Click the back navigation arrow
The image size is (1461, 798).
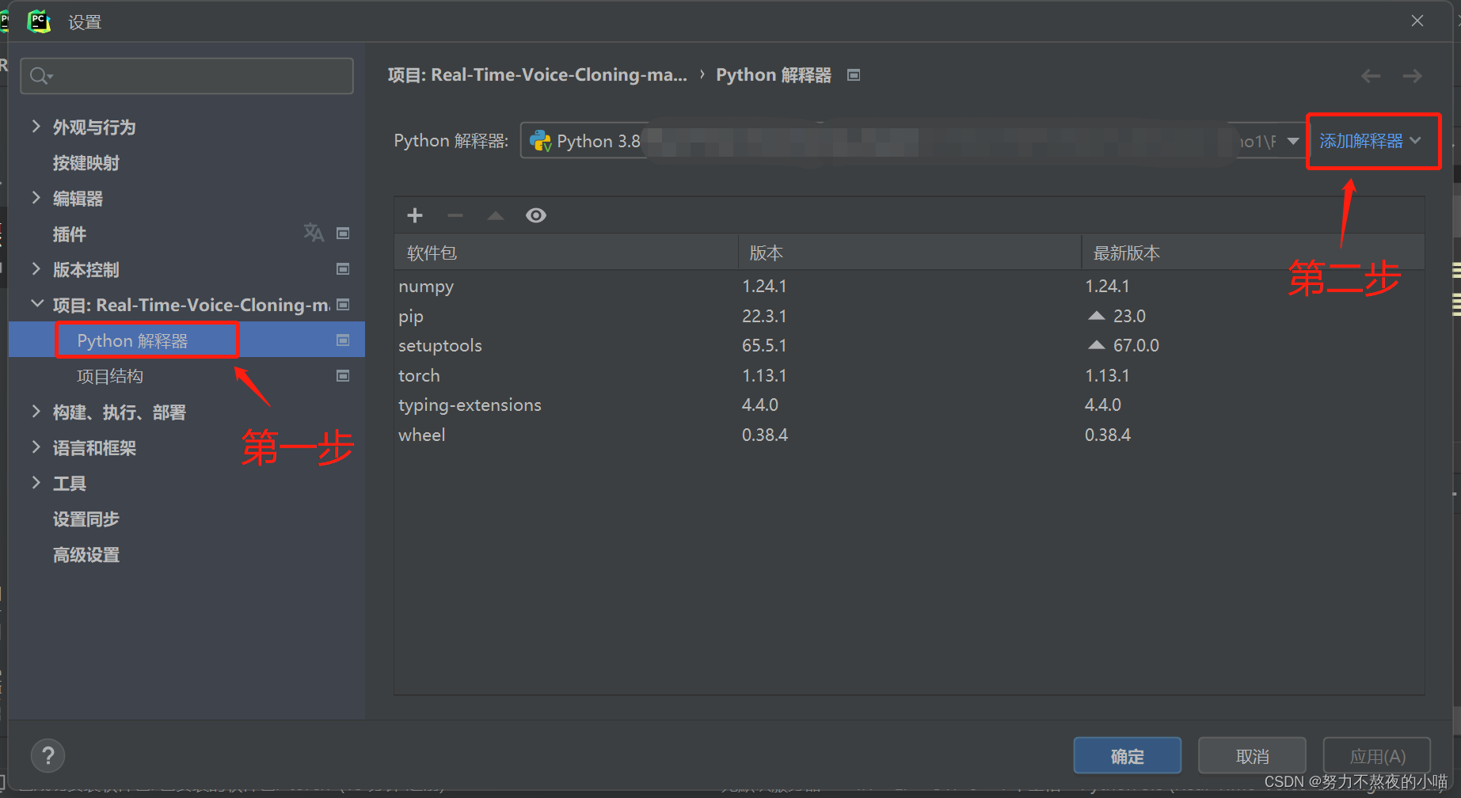(1371, 76)
